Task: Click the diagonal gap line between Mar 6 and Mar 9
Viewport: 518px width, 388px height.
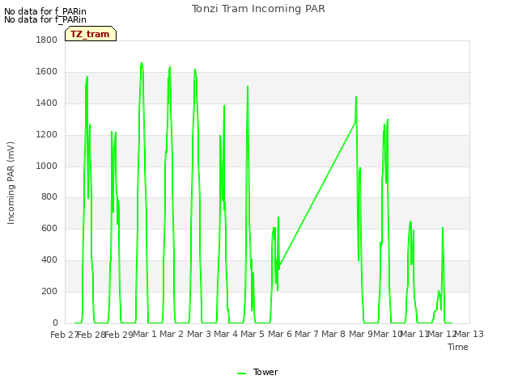Action: point(317,194)
